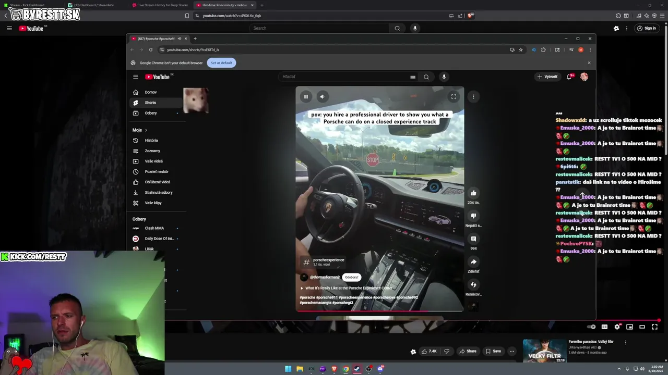Enter full screen on main video
Viewport: 668px width, 375px height.
coord(654,327)
